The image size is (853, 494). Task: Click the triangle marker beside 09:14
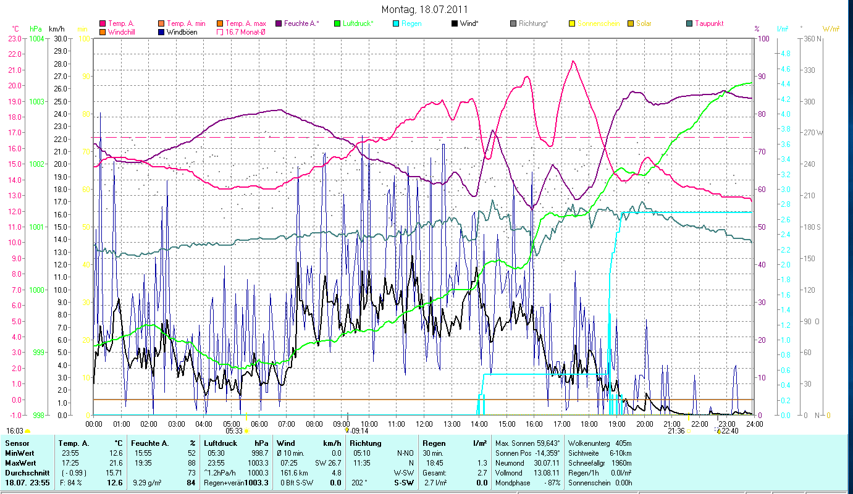pyautogui.click(x=348, y=431)
